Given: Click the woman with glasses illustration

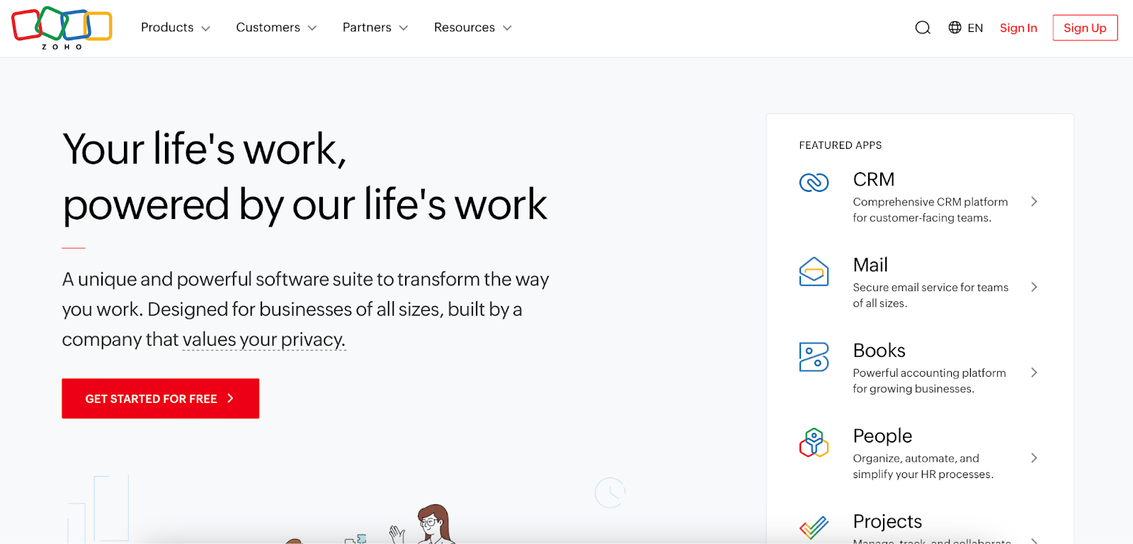Looking at the screenshot, I should [433, 524].
